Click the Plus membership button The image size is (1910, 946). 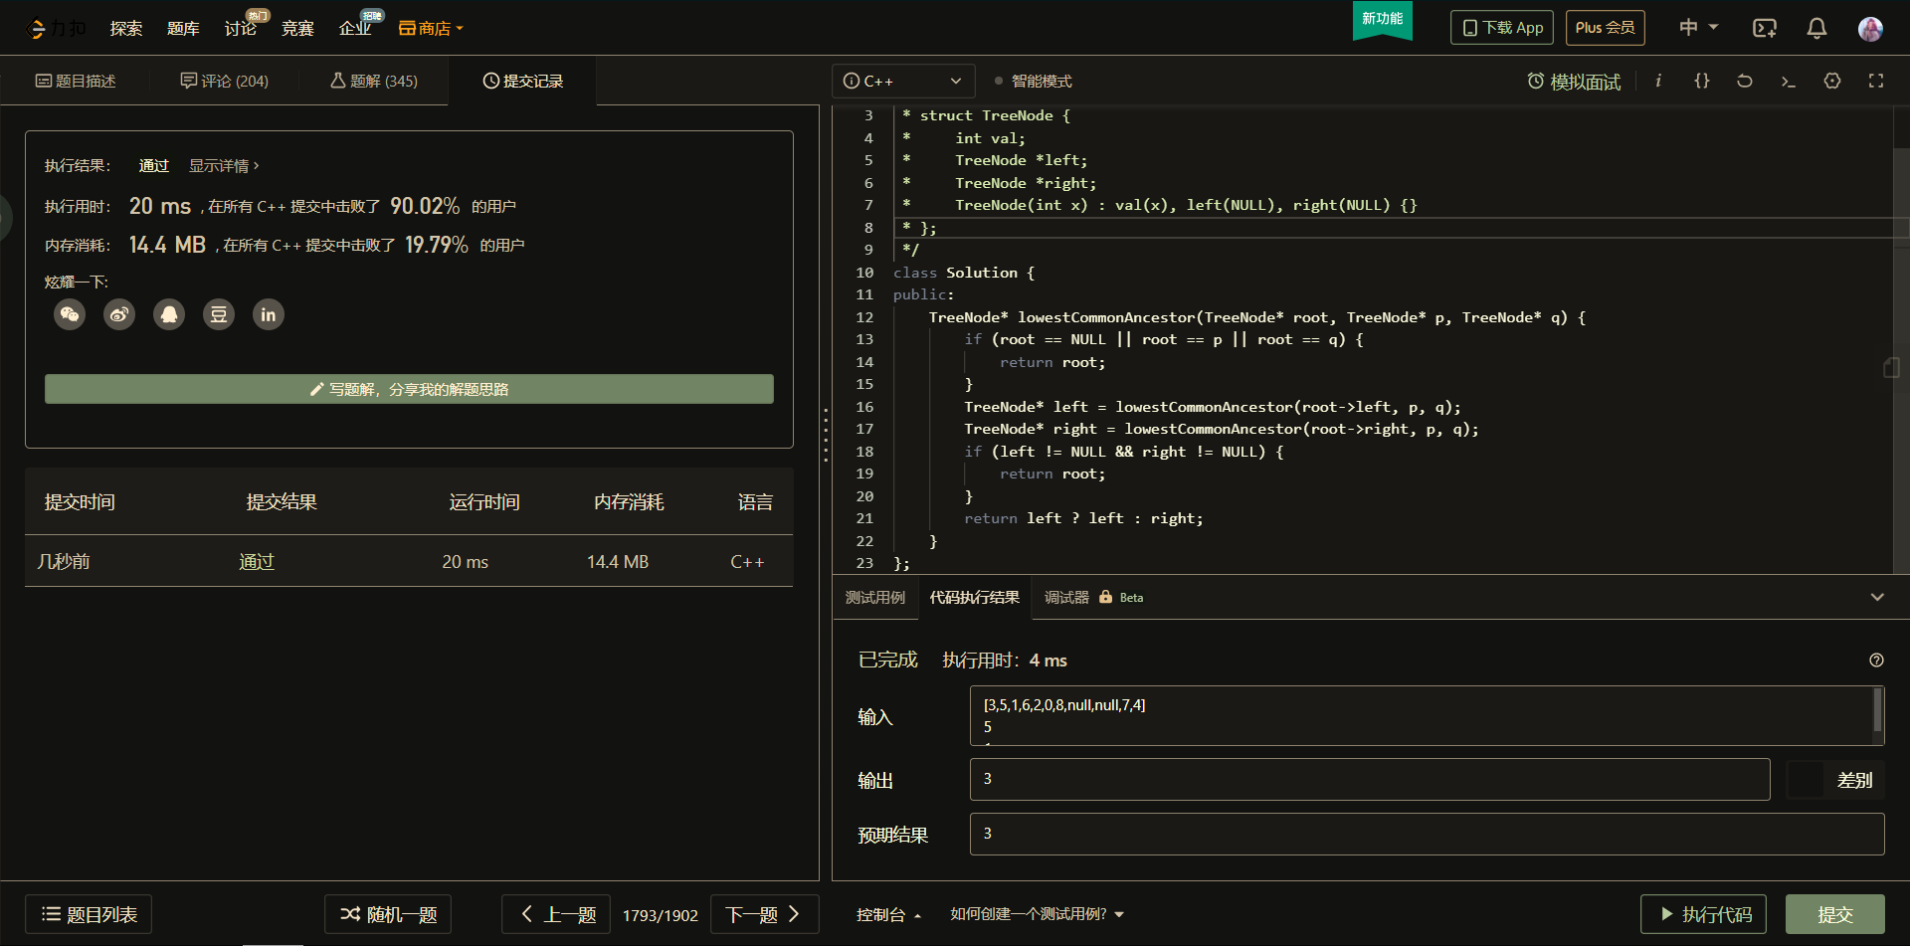click(1606, 28)
